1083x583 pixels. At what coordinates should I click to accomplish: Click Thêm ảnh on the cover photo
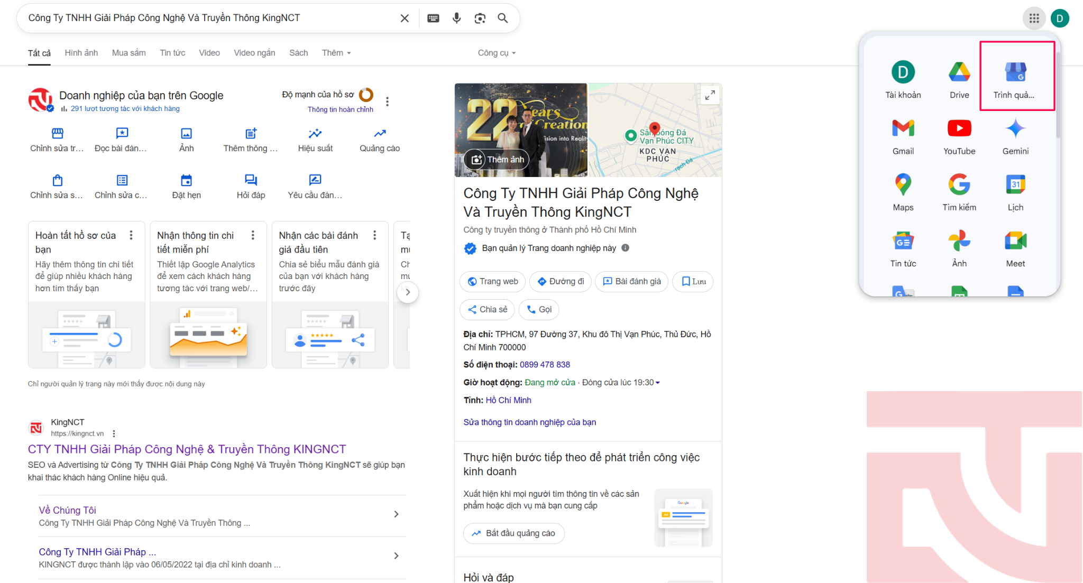pos(497,159)
